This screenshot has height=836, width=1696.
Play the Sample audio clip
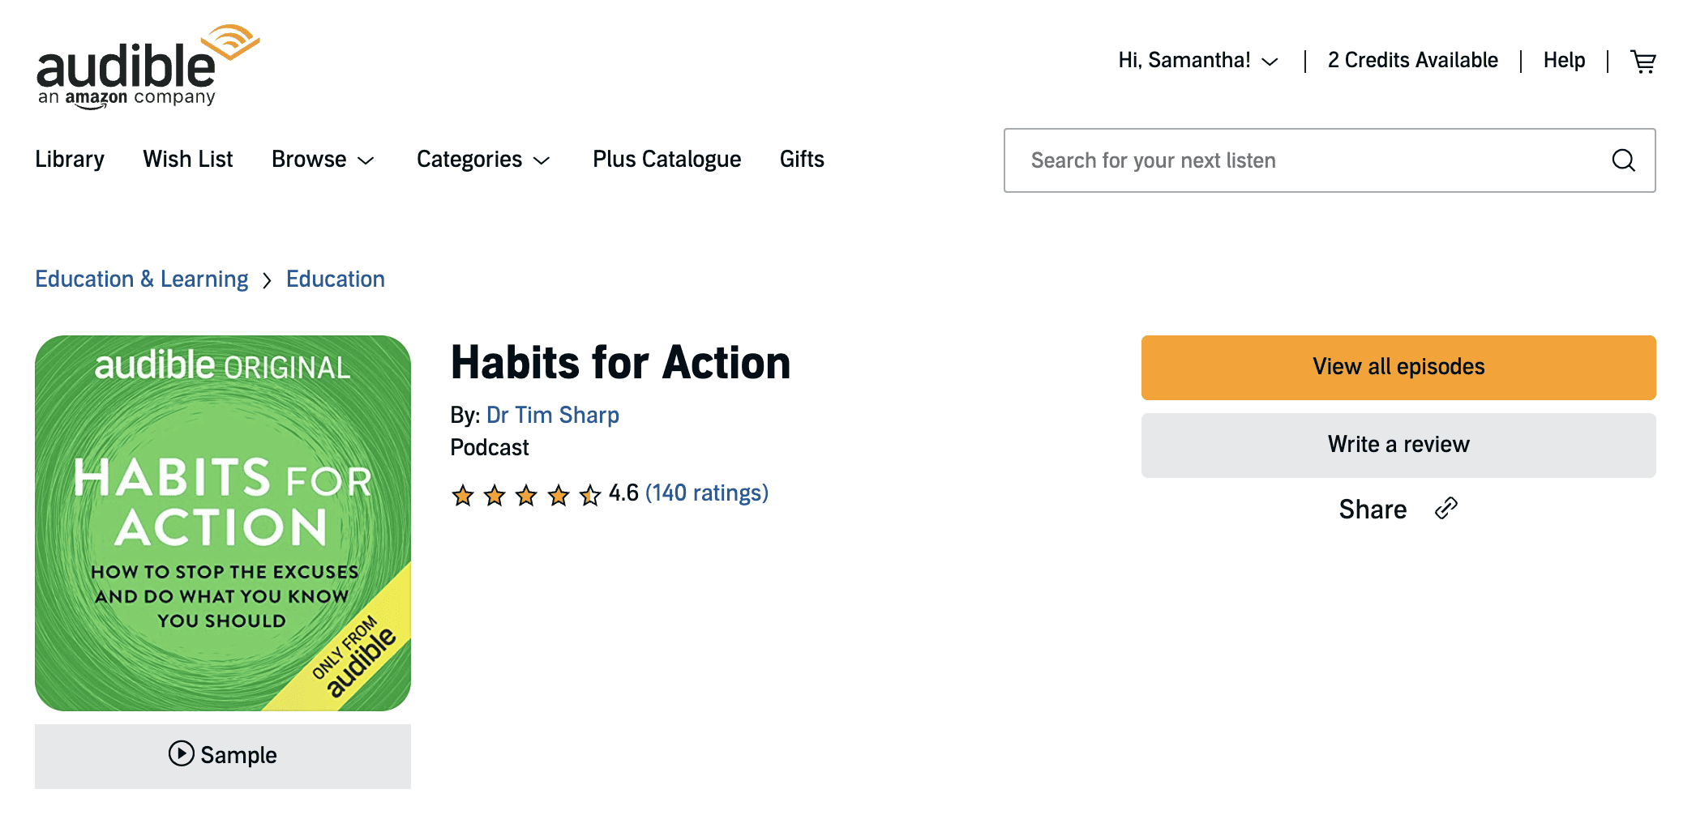tap(223, 755)
